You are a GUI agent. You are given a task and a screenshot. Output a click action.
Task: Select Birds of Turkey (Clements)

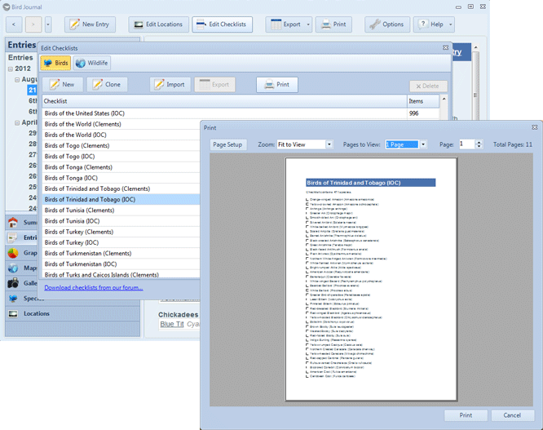(x=121, y=232)
